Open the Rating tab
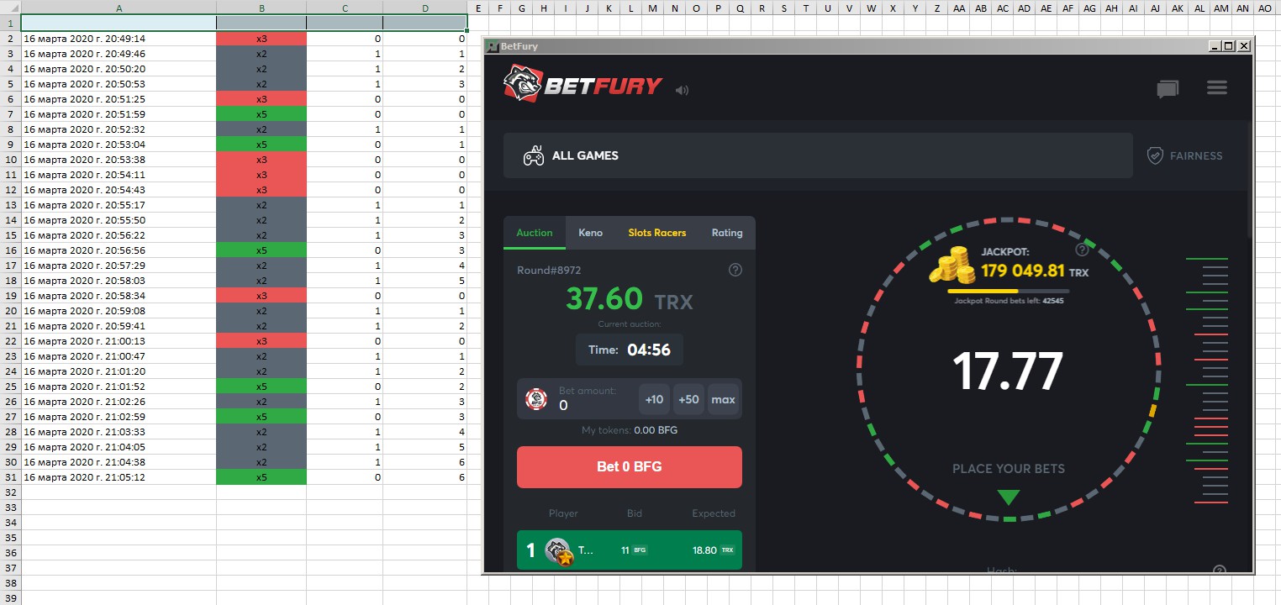The width and height of the screenshot is (1281, 605). tap(727, 233)
